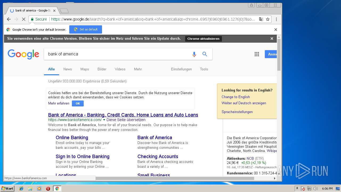Click Weiter auf Deutsch anzeigen
The width and height of the screenshot is (341, 192).
[244, 103]
